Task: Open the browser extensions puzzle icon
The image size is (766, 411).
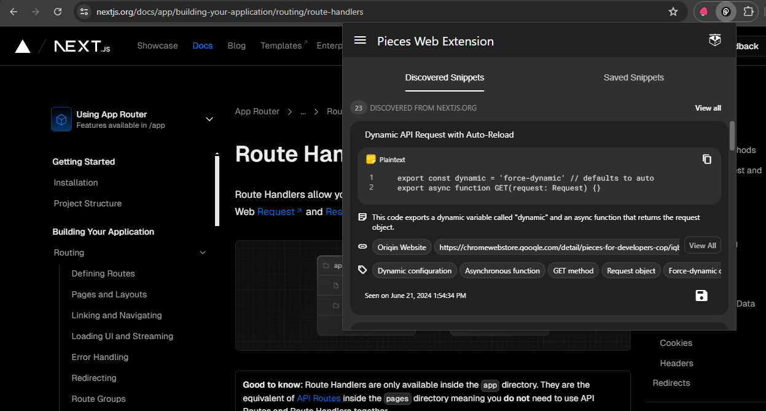Action: tap(749, 11)
